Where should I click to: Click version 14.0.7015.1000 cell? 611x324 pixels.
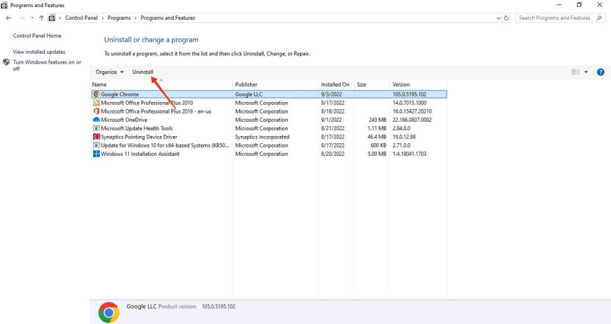click(409, 103)
